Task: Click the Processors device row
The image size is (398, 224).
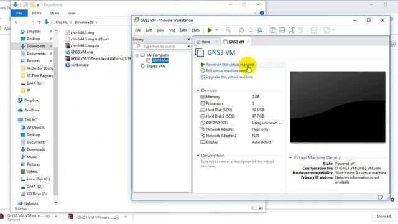Action: pyautogui.click(x=241, y=103)
